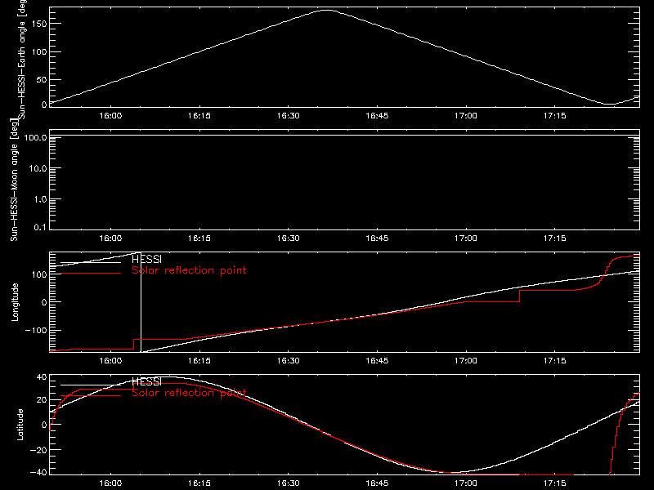The width and height of the screenshot is (654, 490).
Task: Select the 0 tick label in Longitude plot
Action: point(44,302)
